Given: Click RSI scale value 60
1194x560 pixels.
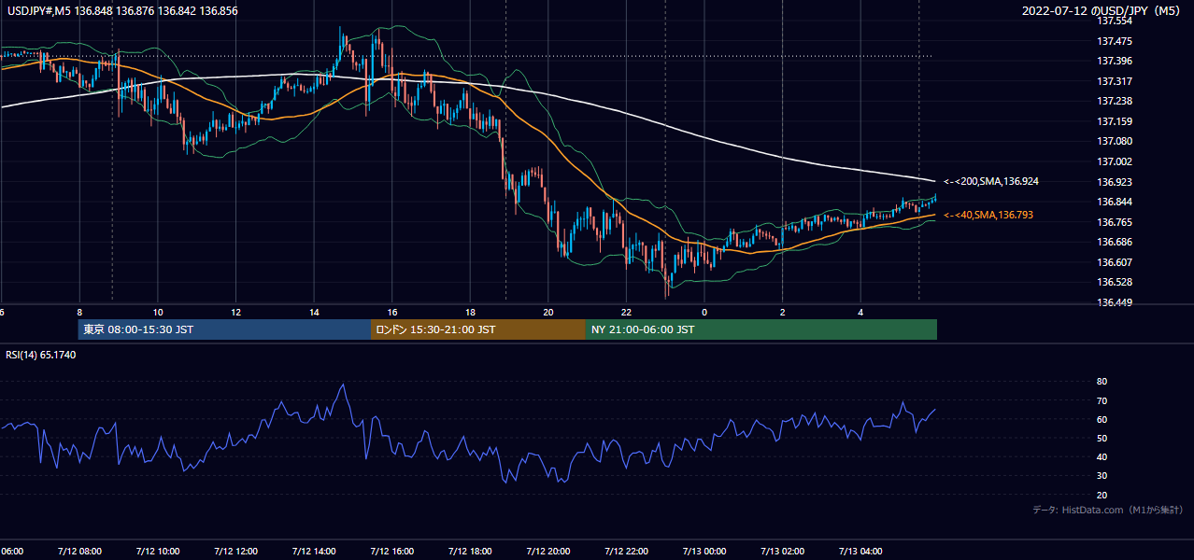Looking at the screenshot, I should [1102, 419].
